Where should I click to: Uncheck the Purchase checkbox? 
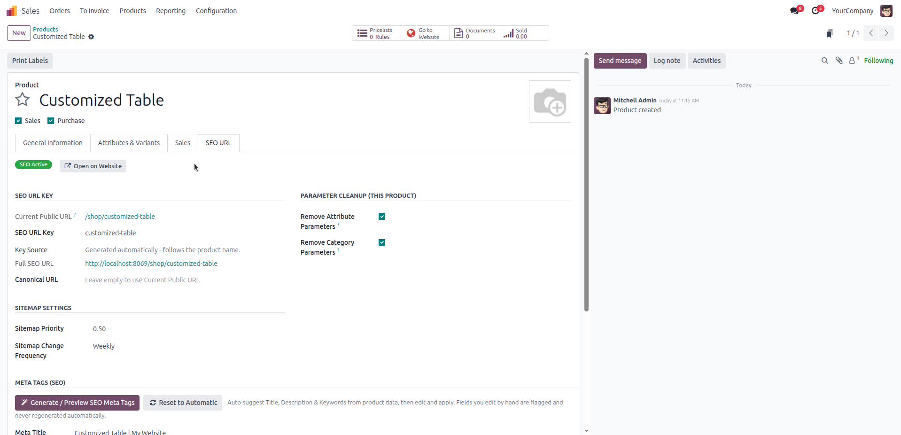(x=51, y=121)
